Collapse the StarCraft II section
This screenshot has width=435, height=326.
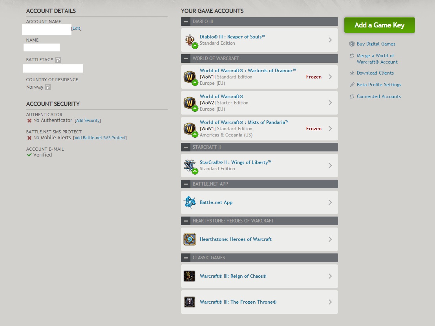pos(186,147)
